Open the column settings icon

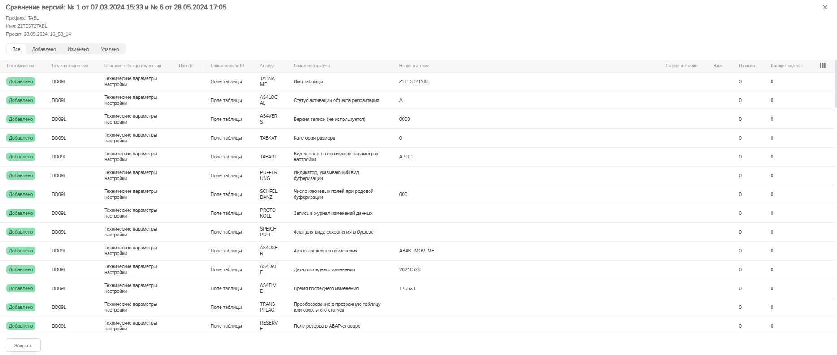(x=822, y=65)
